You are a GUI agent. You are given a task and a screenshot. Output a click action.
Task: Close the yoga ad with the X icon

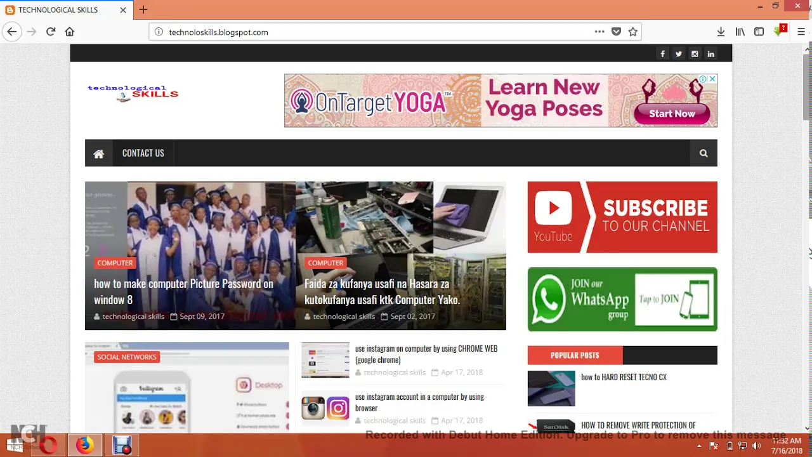point(712,79)
